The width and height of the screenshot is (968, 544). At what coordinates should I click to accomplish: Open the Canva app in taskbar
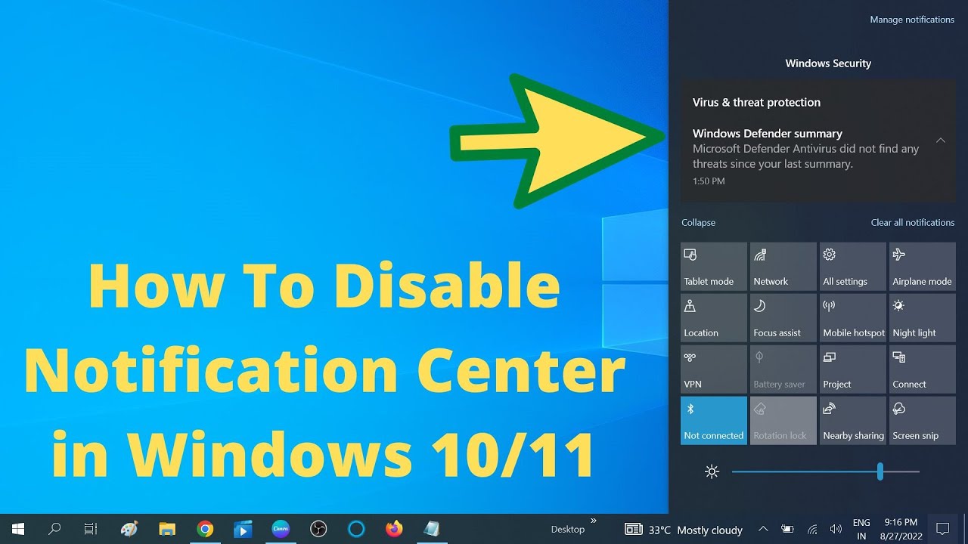point(281,529)
